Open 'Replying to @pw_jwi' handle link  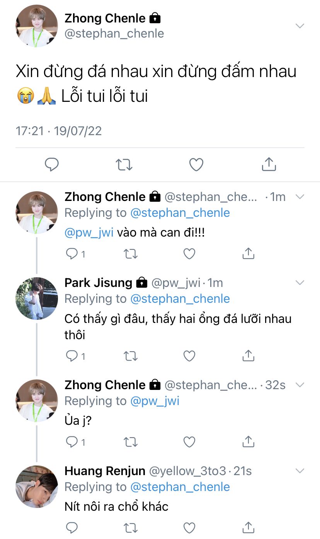click(x=155, y=401)
